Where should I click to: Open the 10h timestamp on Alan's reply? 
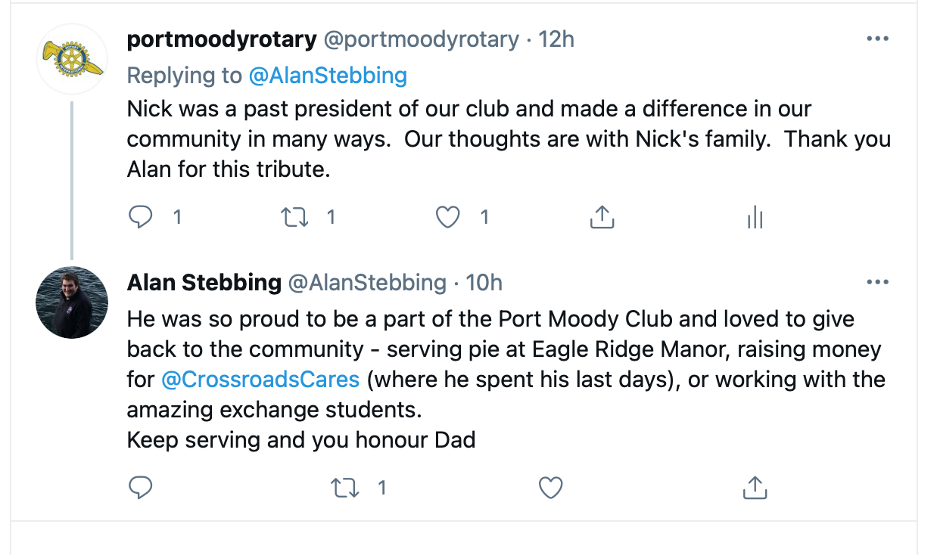pos(484,283)
